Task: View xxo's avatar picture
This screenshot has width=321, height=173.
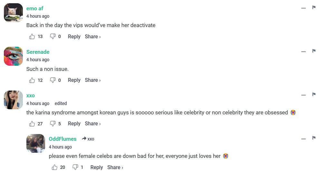Action: (x=13, y=100)
